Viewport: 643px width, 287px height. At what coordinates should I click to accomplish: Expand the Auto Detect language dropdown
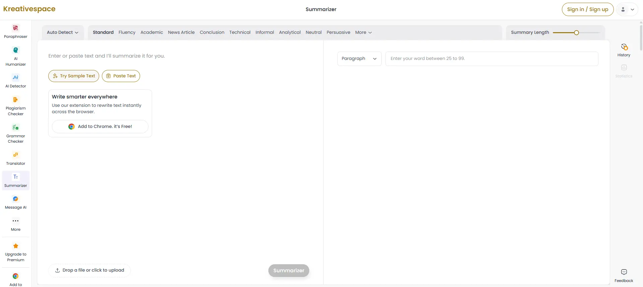(x=63, y=32)
